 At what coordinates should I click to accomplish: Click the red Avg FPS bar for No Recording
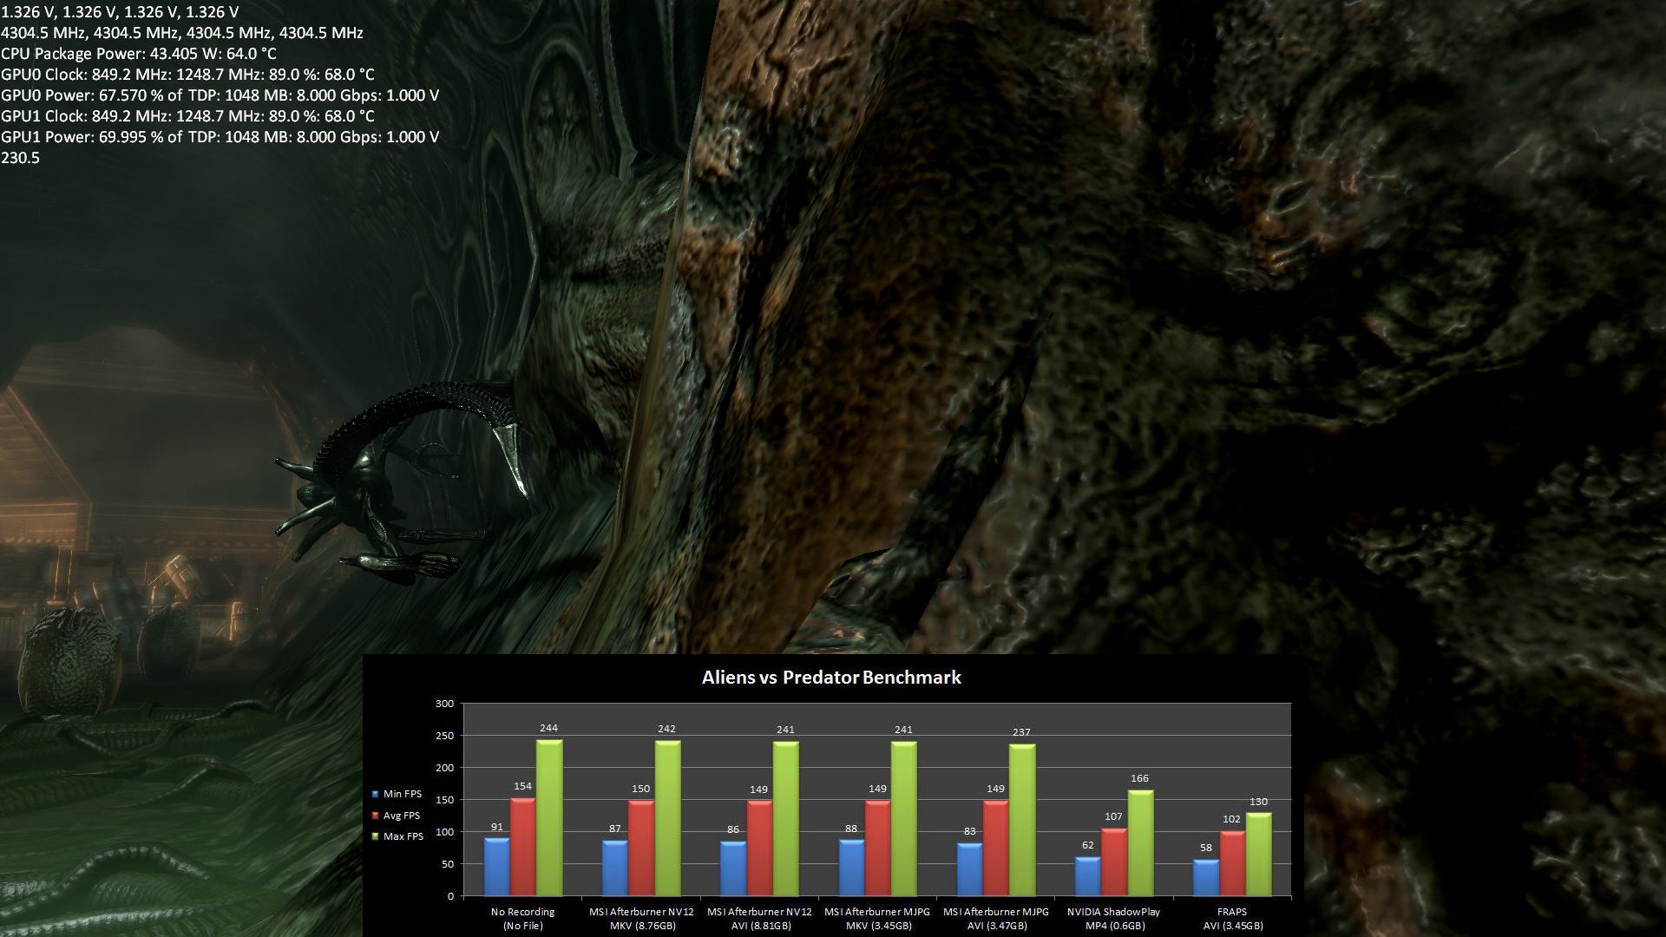(x=523, y=847)
